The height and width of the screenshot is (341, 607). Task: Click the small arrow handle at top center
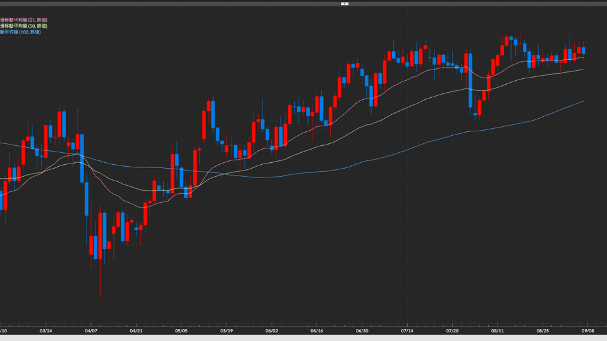[x=345, y=4]
